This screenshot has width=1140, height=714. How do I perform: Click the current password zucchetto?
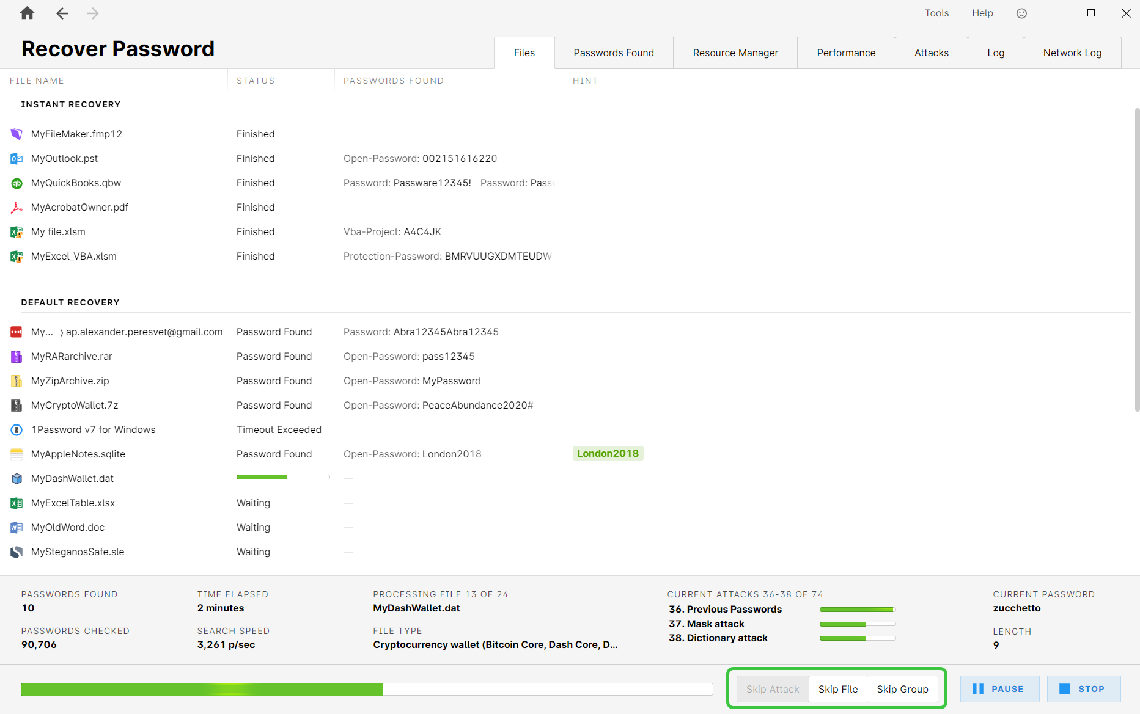[1017, 608]
